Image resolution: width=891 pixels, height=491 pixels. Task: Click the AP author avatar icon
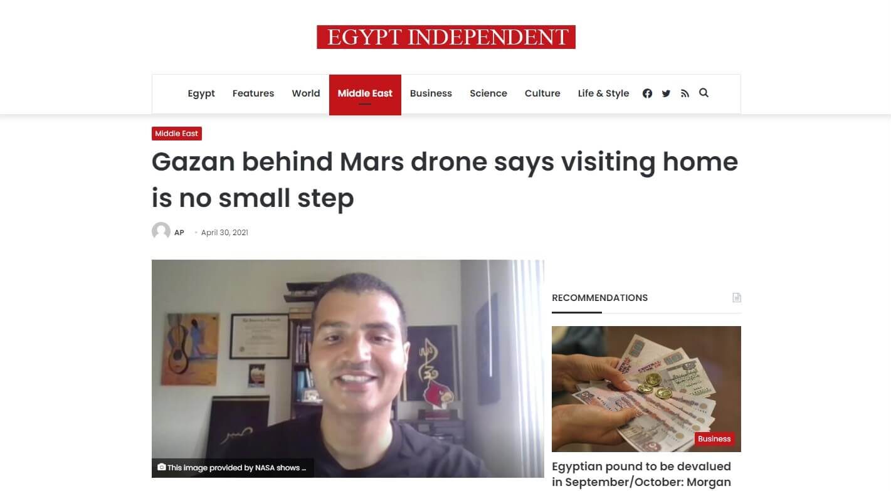click(x=161, y=231)
